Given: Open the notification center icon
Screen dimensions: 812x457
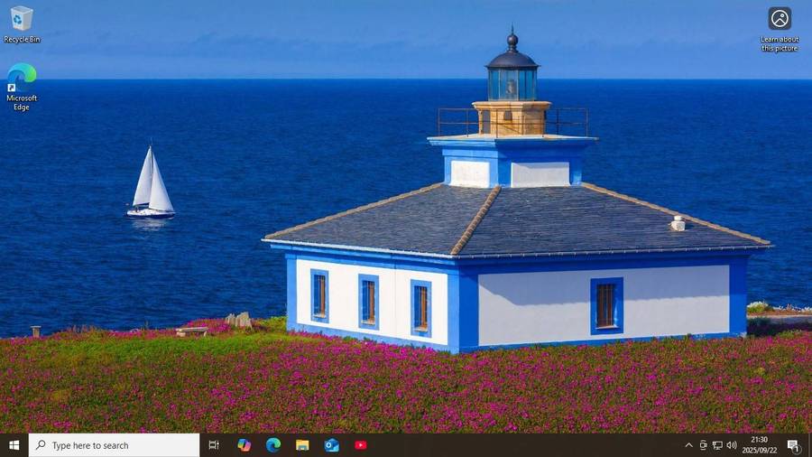Looking at the screenshot, I should pyautogui.click(x=793, y=445).
